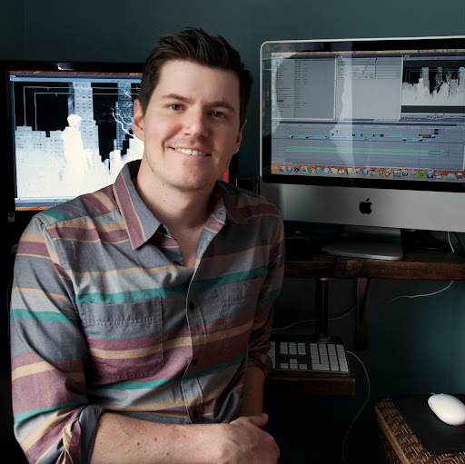Open the Messages bubble icon in the Dock
This screenshot has height=464, width=465.
326,171
